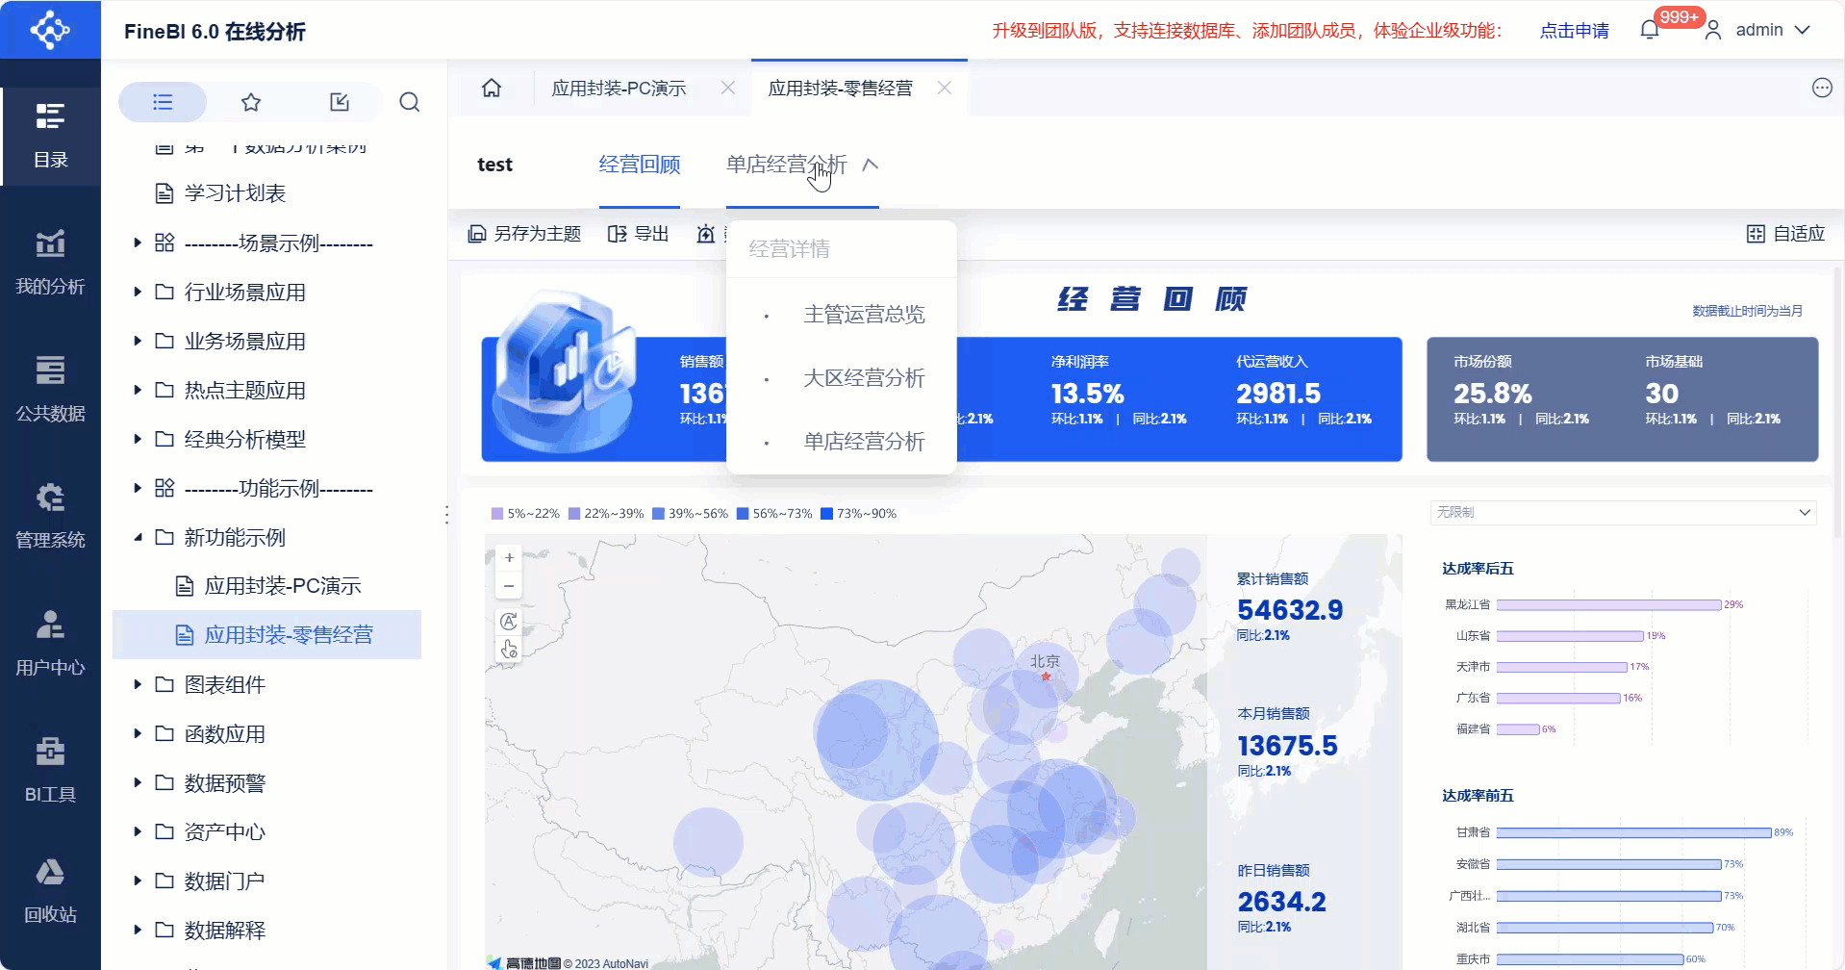Click the FineBI logo icon
Screen dimensions: 1845x970
[x=50, y=30]
